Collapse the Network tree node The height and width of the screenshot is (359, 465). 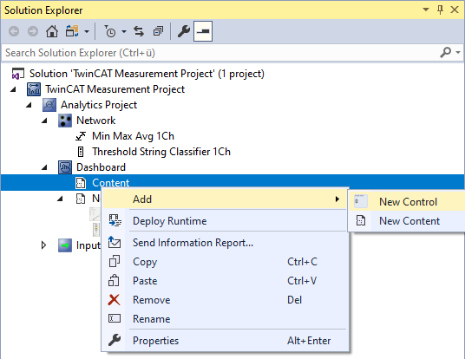(44, 121)
